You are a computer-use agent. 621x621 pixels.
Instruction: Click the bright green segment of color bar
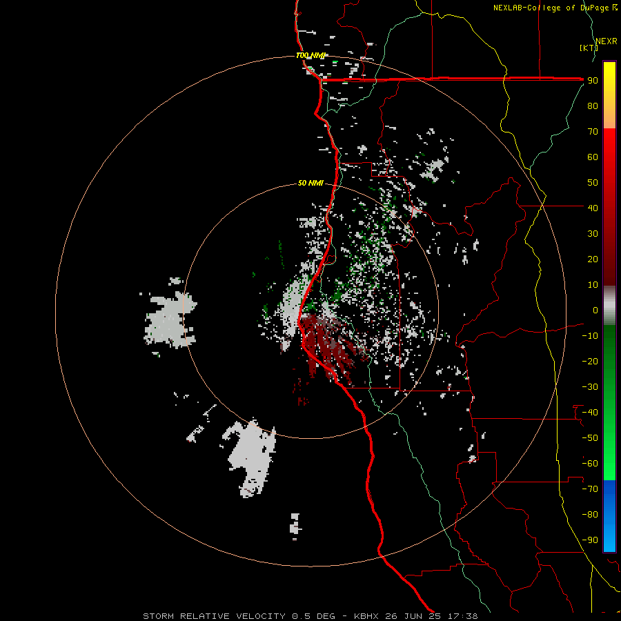[x=609, y=403]
